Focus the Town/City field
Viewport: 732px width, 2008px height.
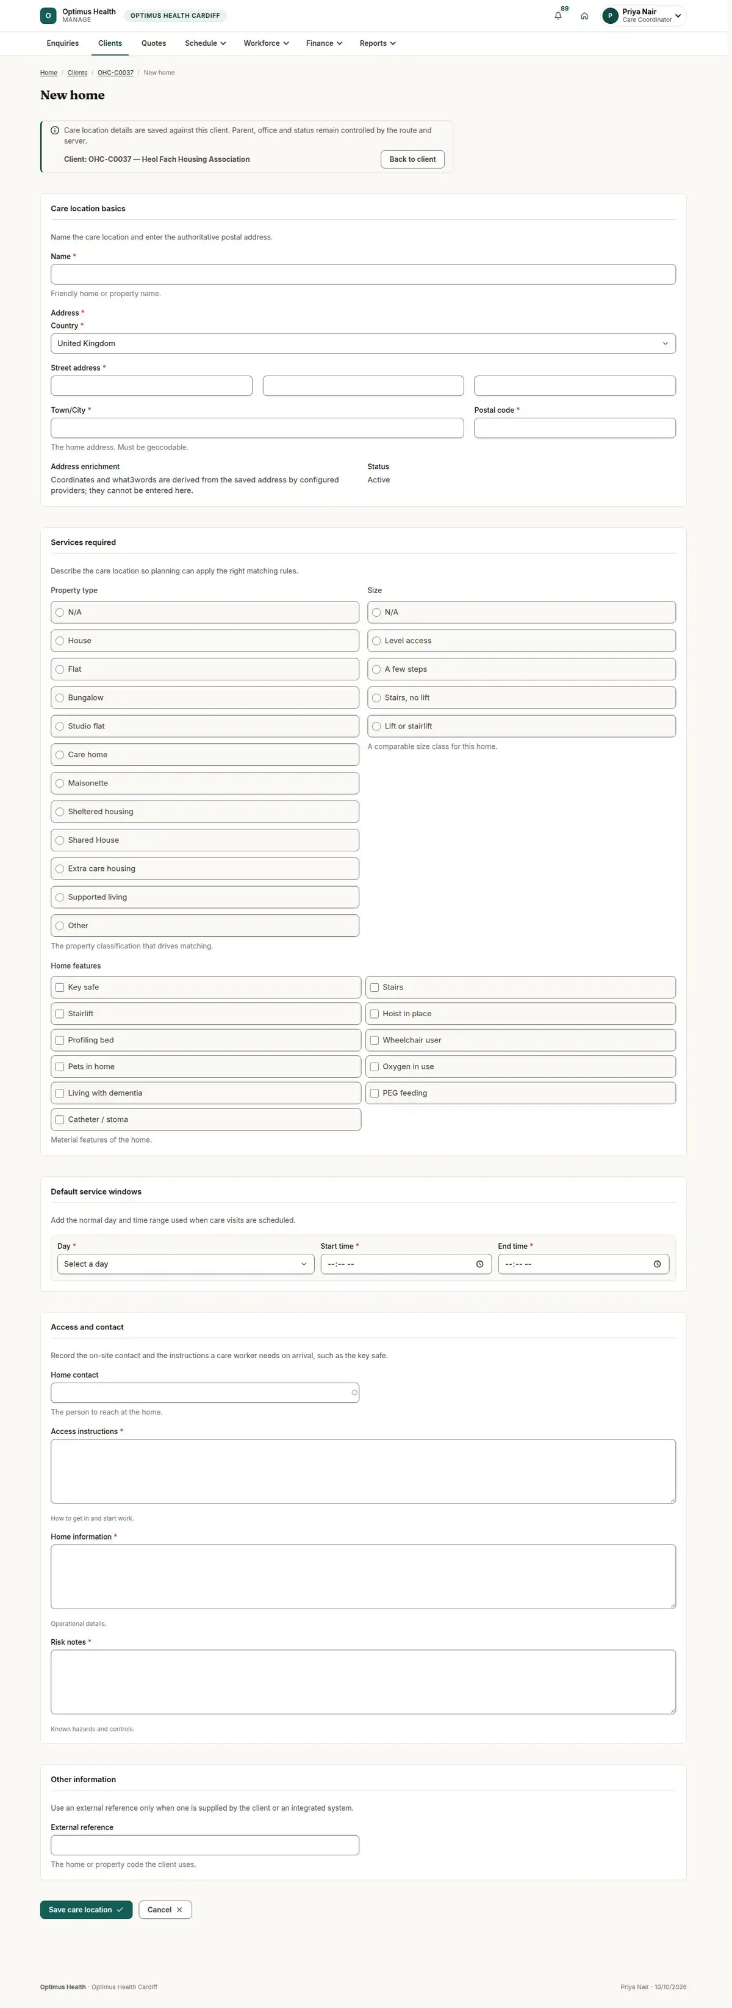[257, 428]
